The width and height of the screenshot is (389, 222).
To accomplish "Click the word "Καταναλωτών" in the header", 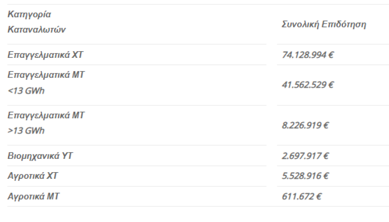I will coord(37,30).
